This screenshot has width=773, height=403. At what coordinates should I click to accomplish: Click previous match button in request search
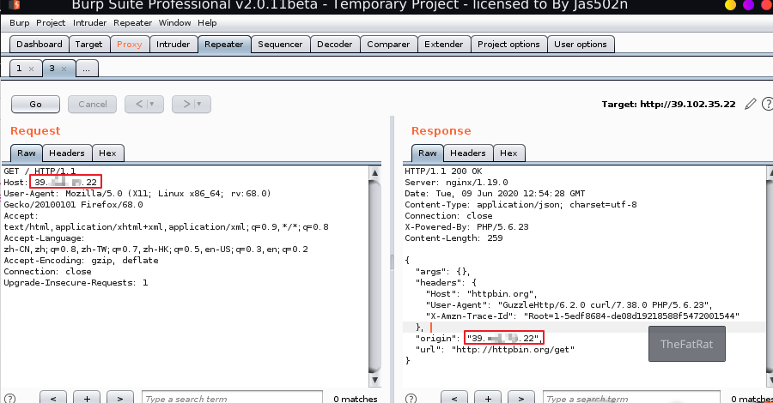pyautogui.click(x=53, y=399)
